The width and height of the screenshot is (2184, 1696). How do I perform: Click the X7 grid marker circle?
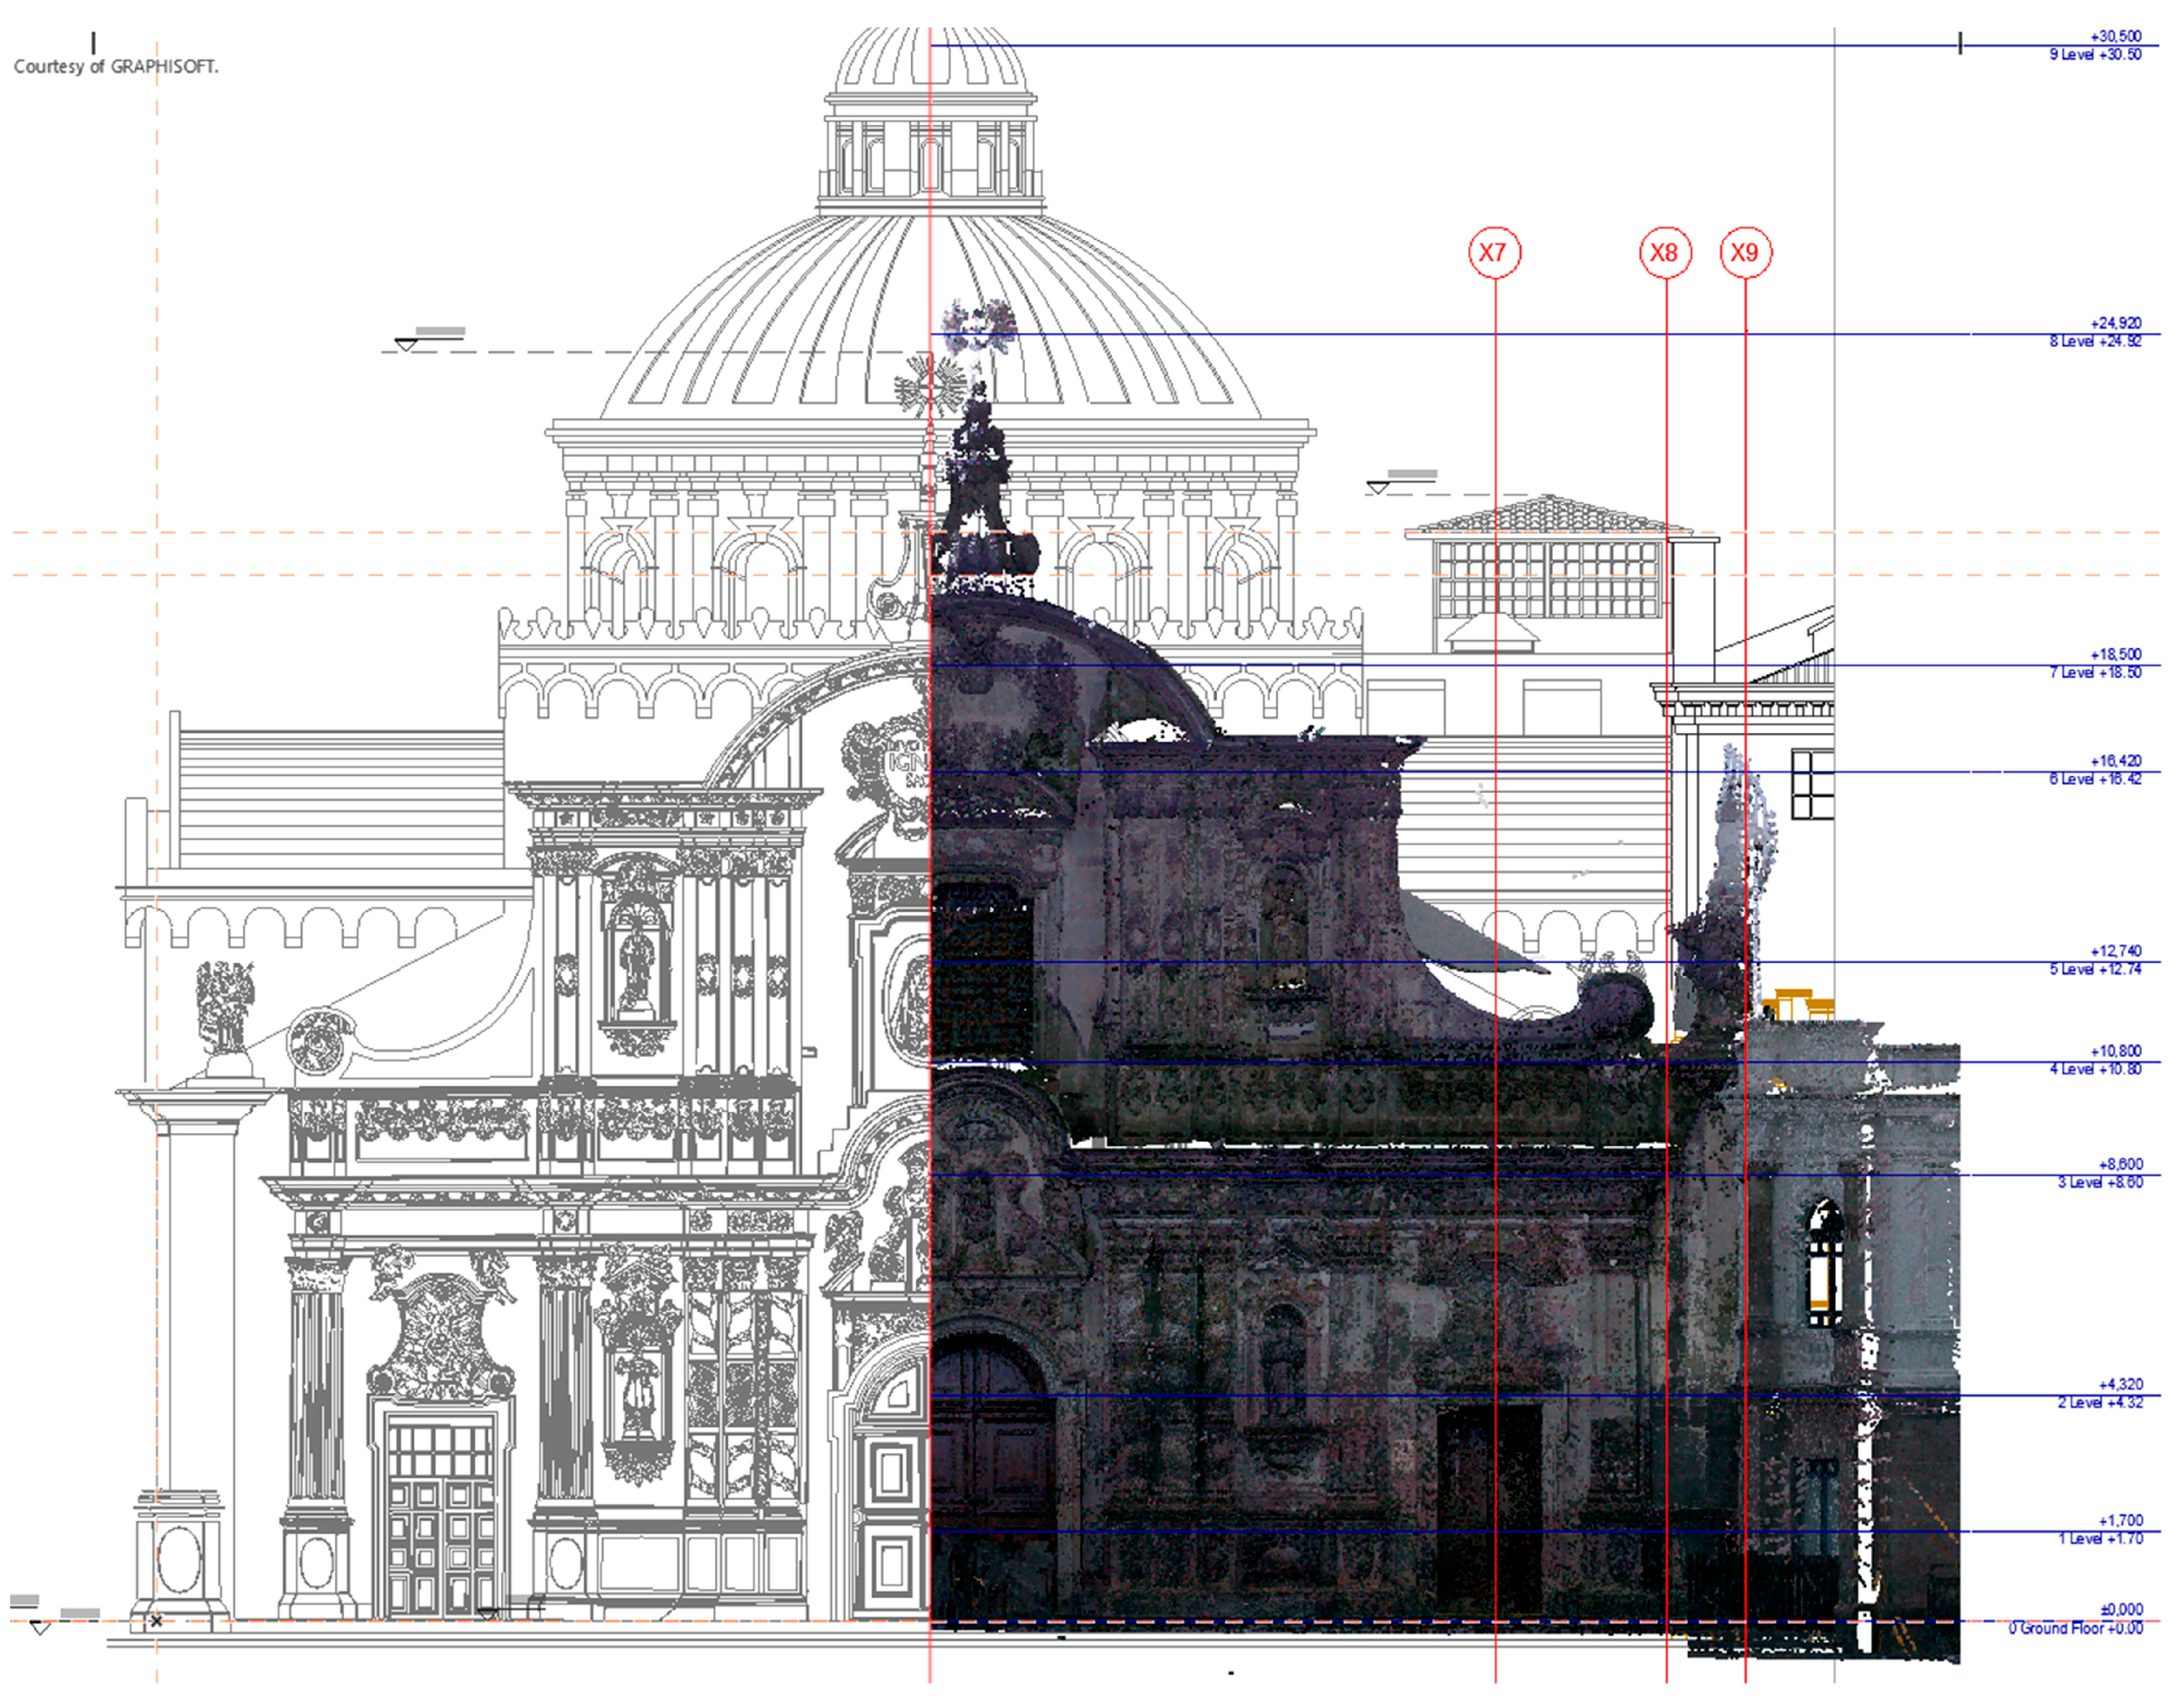(1494, 253)
